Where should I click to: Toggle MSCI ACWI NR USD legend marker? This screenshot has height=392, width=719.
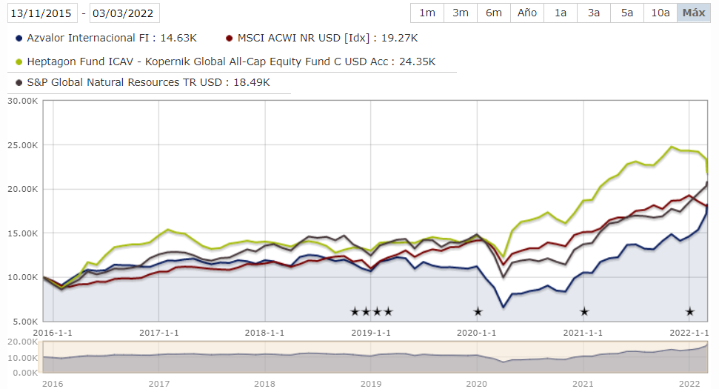230,38
